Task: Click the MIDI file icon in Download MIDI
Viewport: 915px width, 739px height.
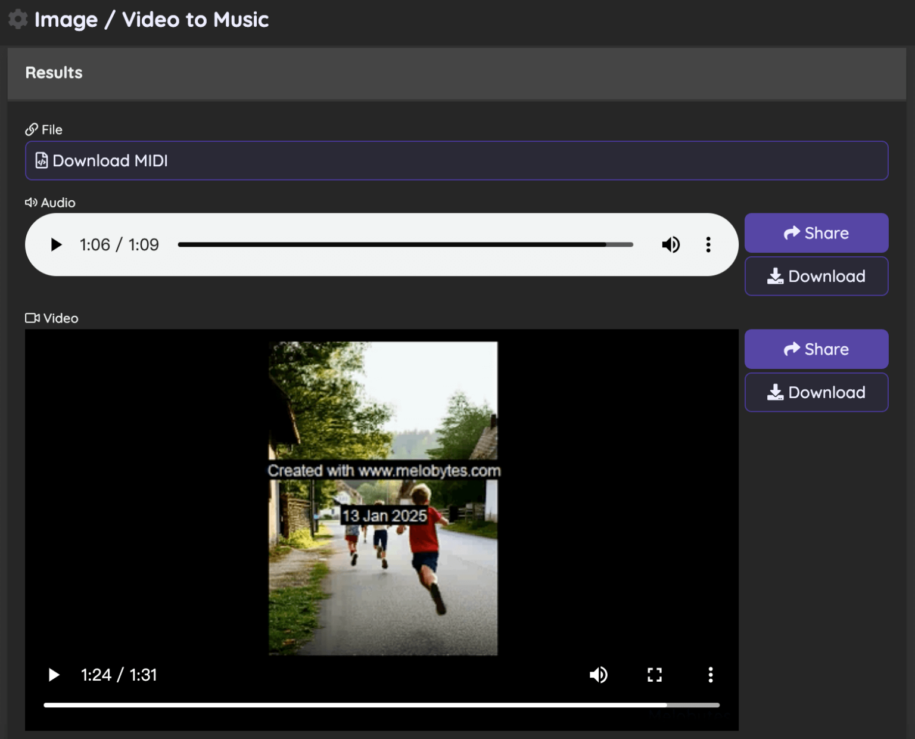Action: (x=42, y=160)
